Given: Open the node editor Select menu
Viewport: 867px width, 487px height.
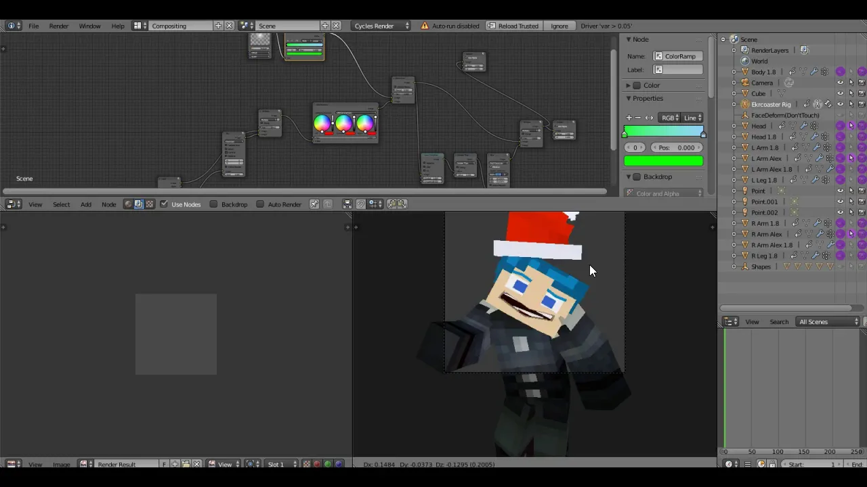Looking at the screenshot, I should pyautogui.click(x=61, y=204).
